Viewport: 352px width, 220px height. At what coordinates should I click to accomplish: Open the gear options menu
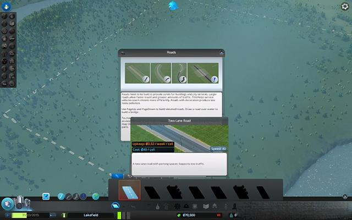click(345, 7)
